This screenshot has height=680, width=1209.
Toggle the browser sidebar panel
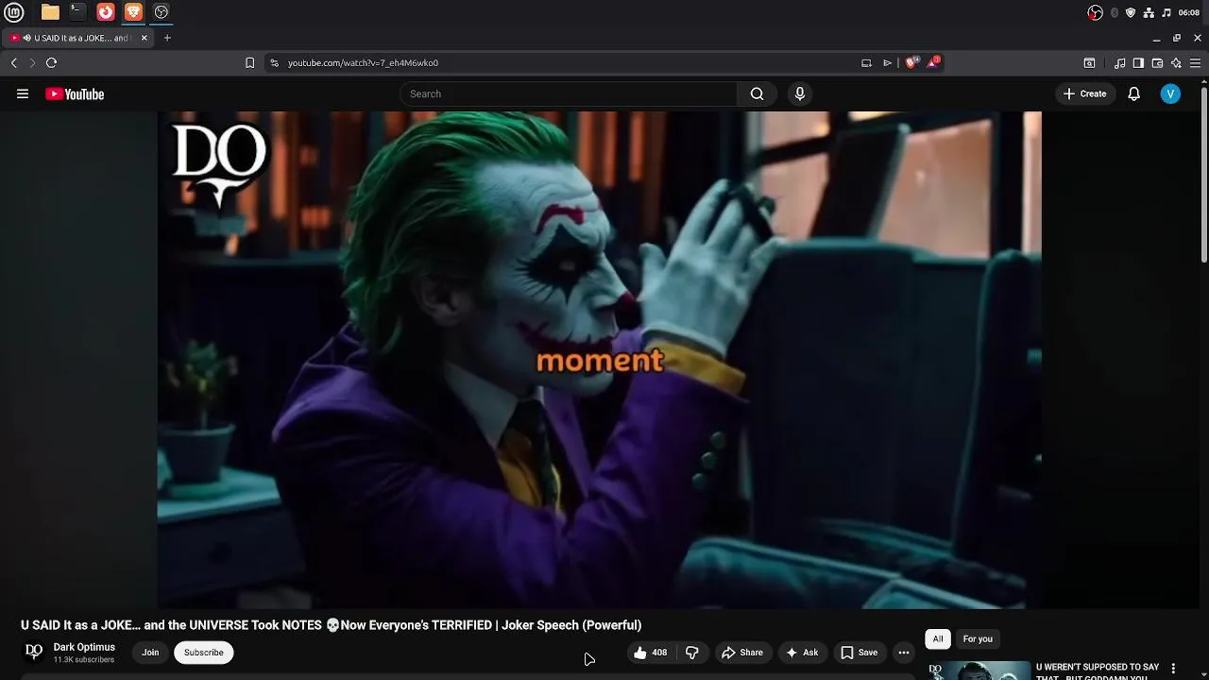1138,63
